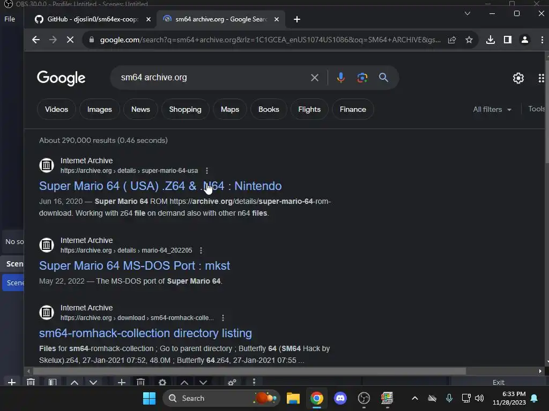
Task: Open Google apps grid
Action: (541, 78)
